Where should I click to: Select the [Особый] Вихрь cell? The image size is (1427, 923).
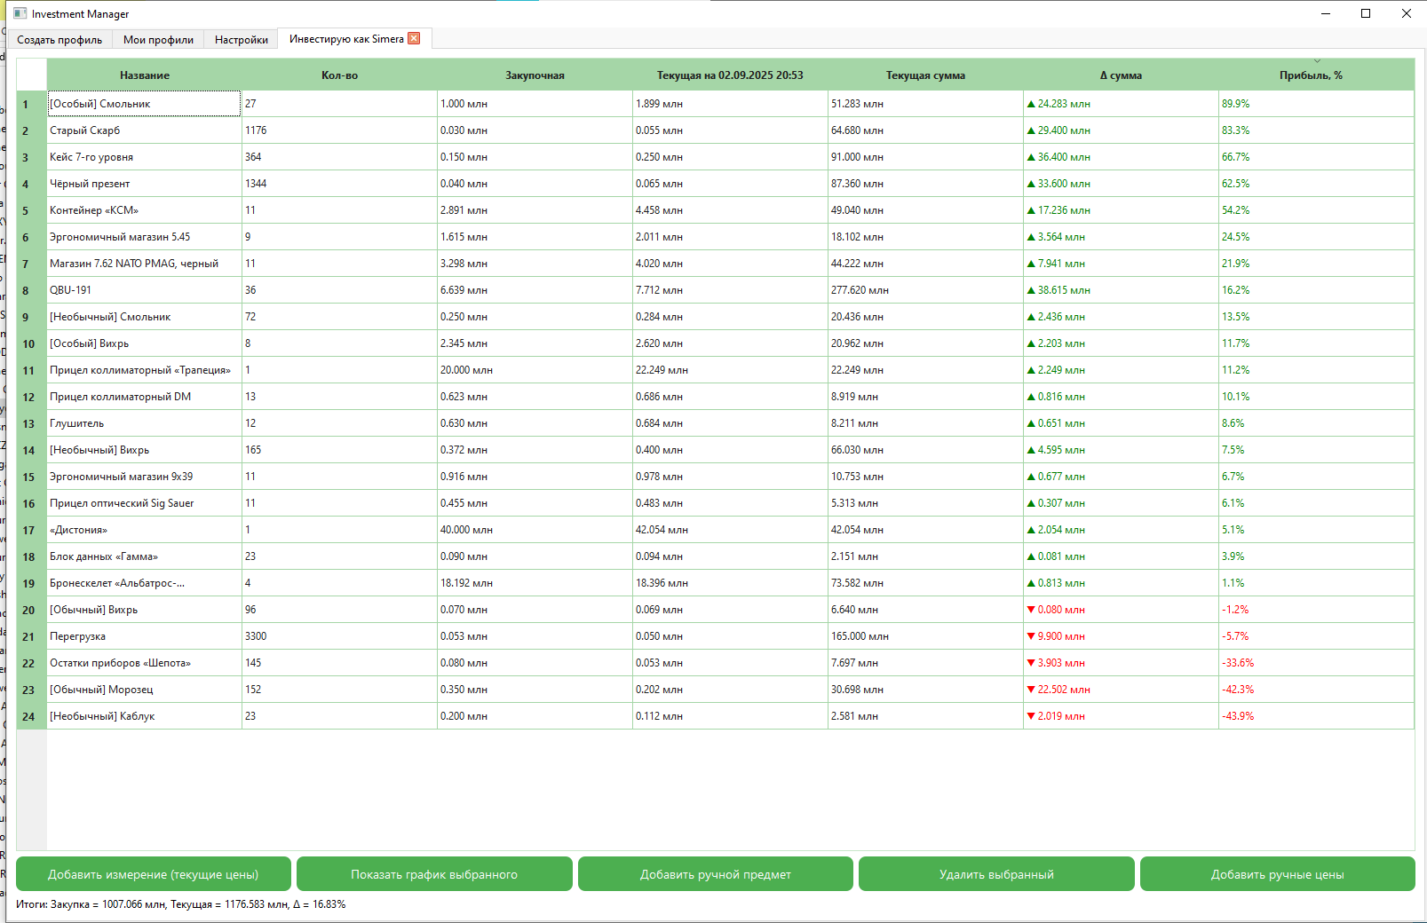click(x=145, y=343)
